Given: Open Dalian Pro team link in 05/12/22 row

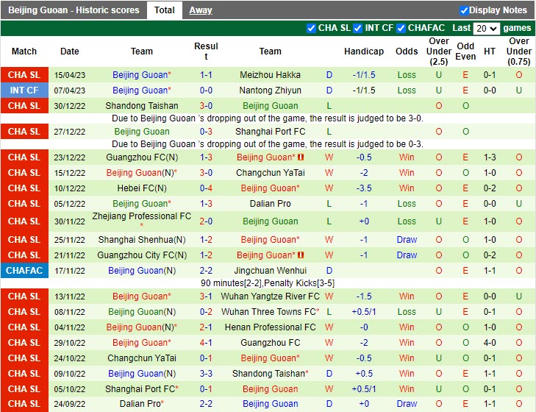Looking at the screenshot, I should 270,204.
